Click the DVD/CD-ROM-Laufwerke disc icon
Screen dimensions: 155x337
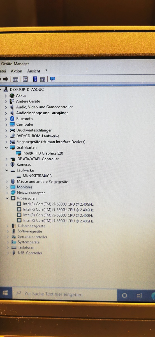coord(12,136)
